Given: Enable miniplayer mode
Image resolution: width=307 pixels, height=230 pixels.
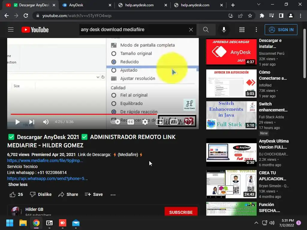Looking at the screenshot, I should (159, 122).
